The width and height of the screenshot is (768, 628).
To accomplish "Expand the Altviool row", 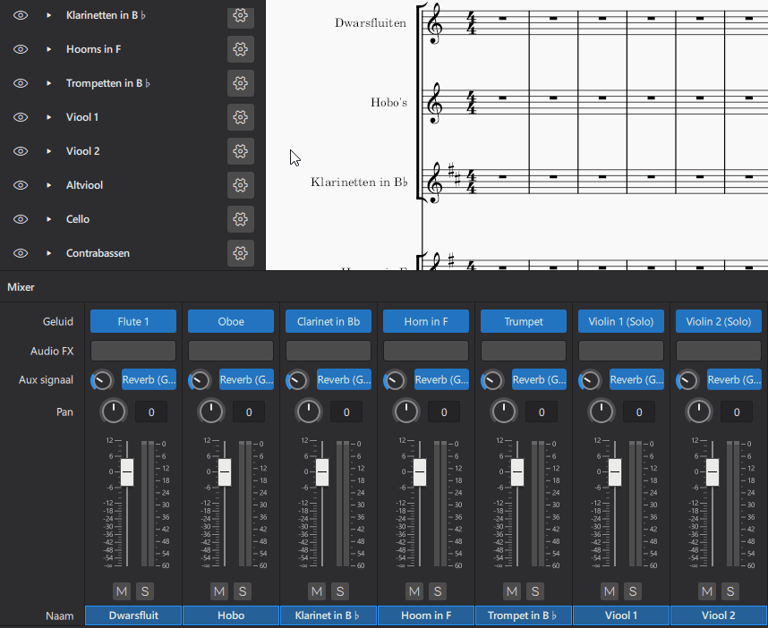I will [48, 185].
